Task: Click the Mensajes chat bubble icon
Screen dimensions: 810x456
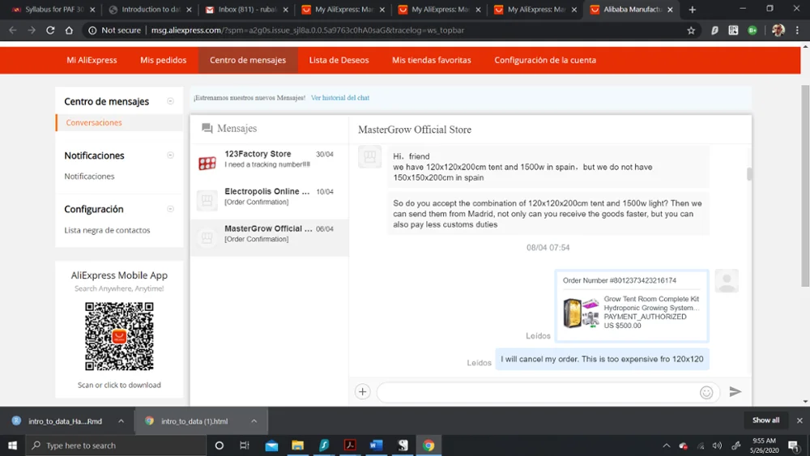Action: point(207,128)
